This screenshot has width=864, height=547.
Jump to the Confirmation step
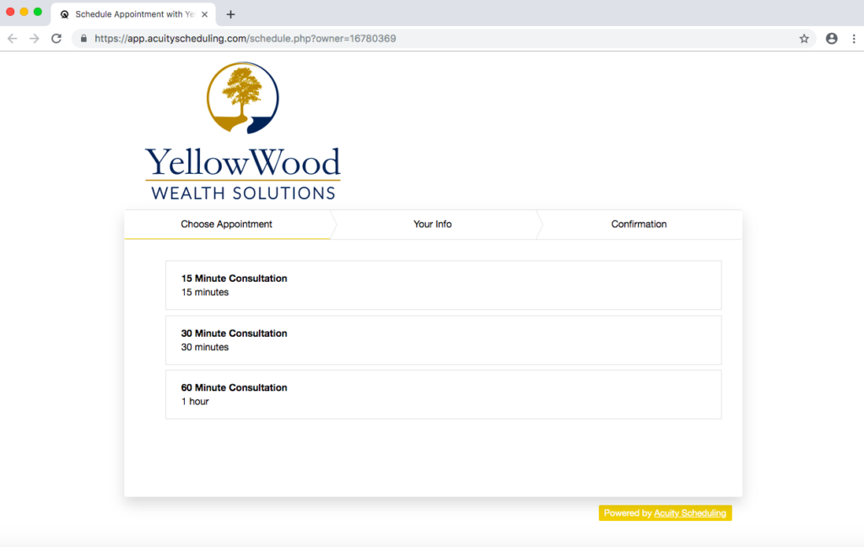pos(639,225)
